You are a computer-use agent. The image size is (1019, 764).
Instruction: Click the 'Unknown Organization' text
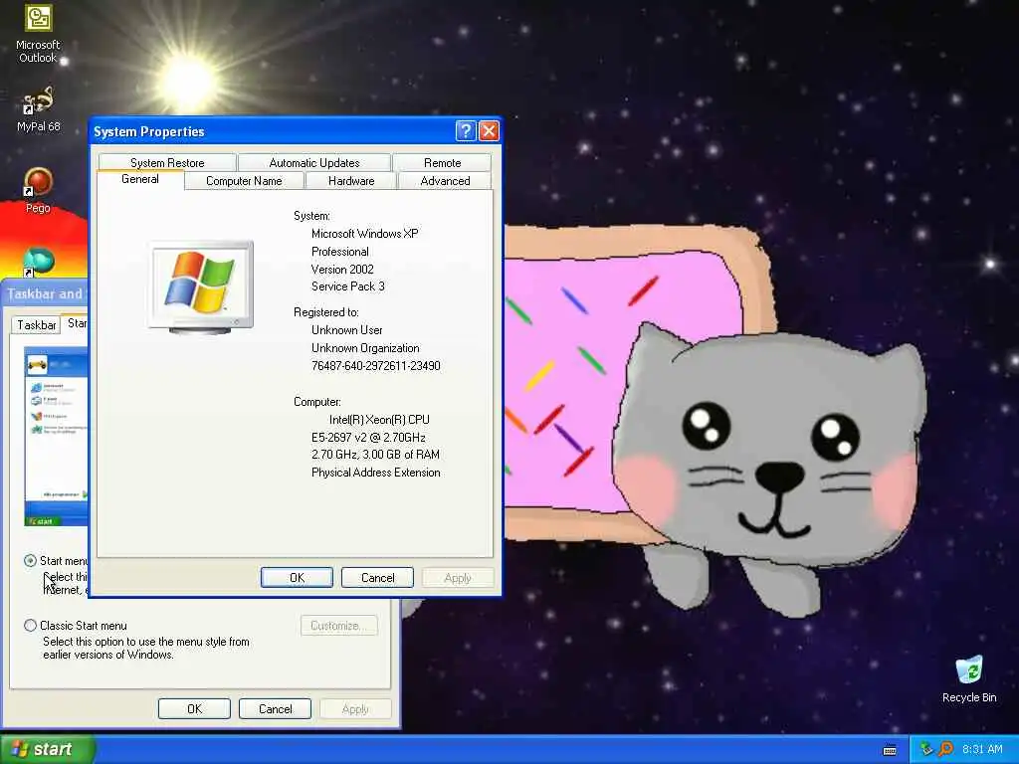pyautogui.click(x=365, y=348)
